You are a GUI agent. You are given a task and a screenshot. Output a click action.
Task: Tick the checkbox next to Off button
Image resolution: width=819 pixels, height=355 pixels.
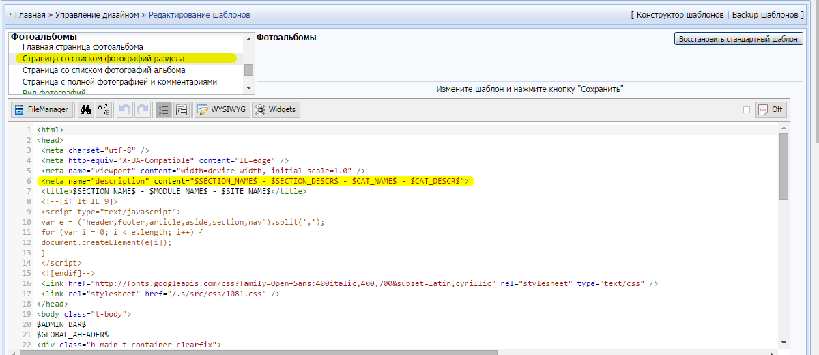(747, 110)
